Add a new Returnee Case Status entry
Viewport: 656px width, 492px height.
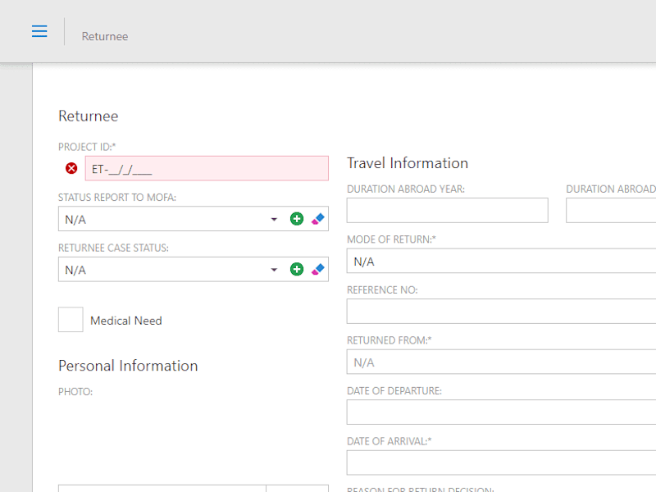(x=297, y=269)
